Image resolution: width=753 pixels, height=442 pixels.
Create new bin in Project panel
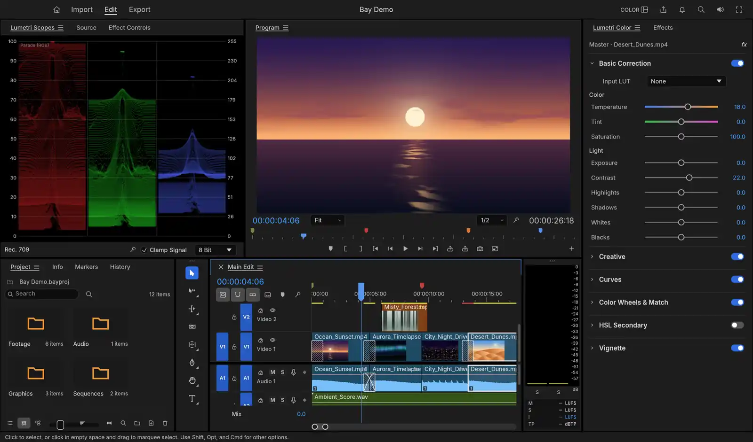pyautogui.click(x=137, y=423)
